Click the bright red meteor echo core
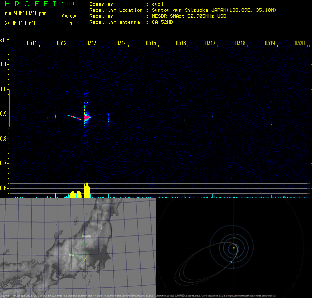 pos(86,117)
